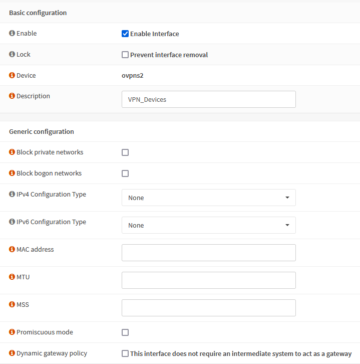360x364 pixels.
Task: Open help icon for Block bogon networks
Action: tap(12, 173)
